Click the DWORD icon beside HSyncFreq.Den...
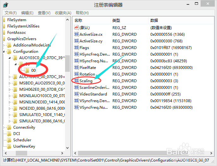 [x=76, y=54]
